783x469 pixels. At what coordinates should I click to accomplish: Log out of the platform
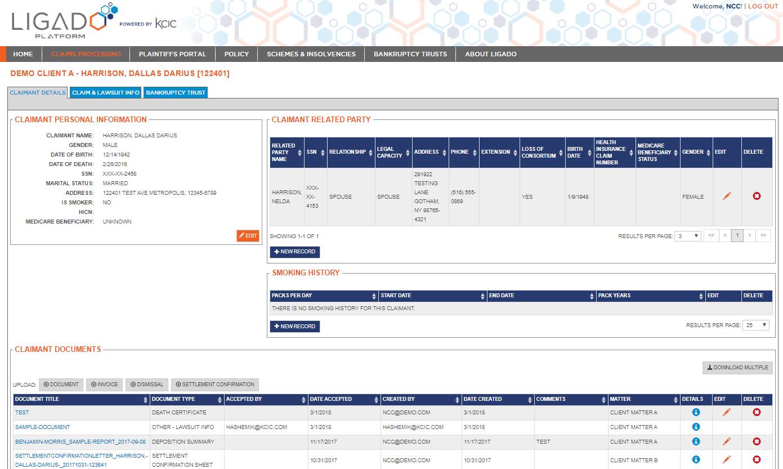(763, 6)
